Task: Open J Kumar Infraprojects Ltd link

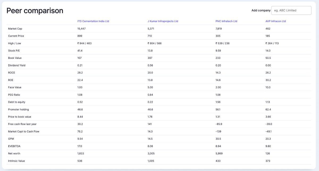Action: [x=163, y=21]
